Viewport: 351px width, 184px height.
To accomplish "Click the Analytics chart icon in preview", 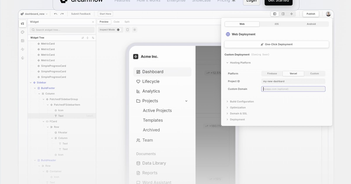I will point(138,91).
